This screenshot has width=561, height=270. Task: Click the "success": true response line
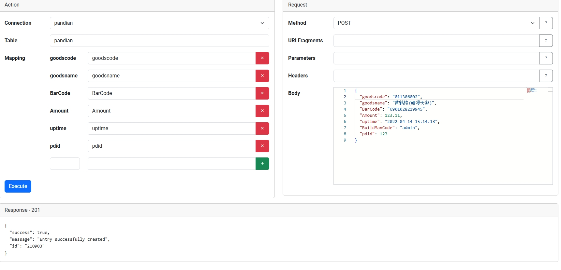click(30, 233)
